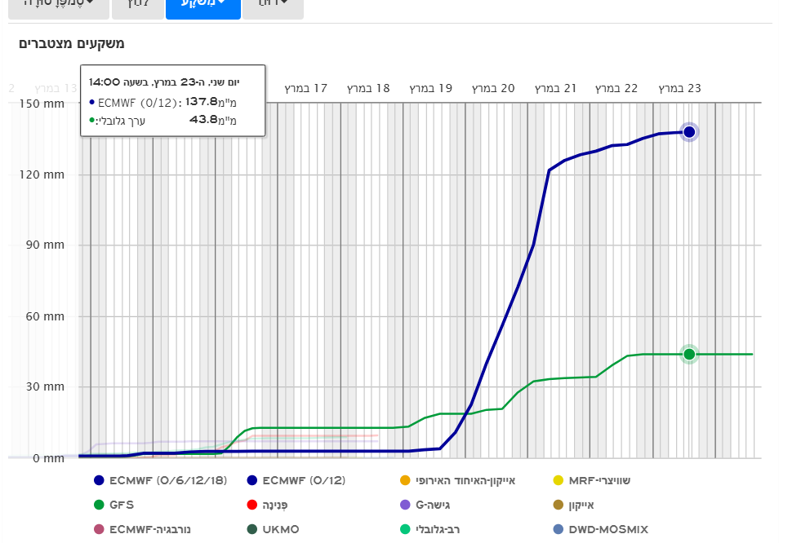Click the orange אייקון-האיחוד האירופי legend dot
Image resolution: width=810 pixels, height=543 pixels.
[405, 481]
